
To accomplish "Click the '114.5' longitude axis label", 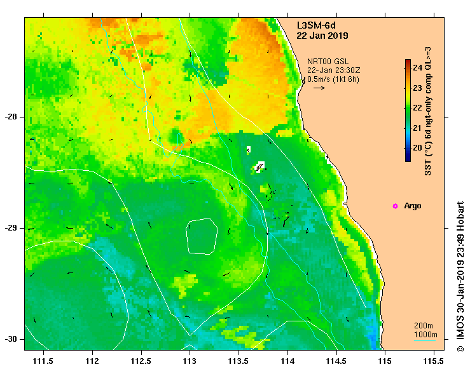I will tap(336, 361).
